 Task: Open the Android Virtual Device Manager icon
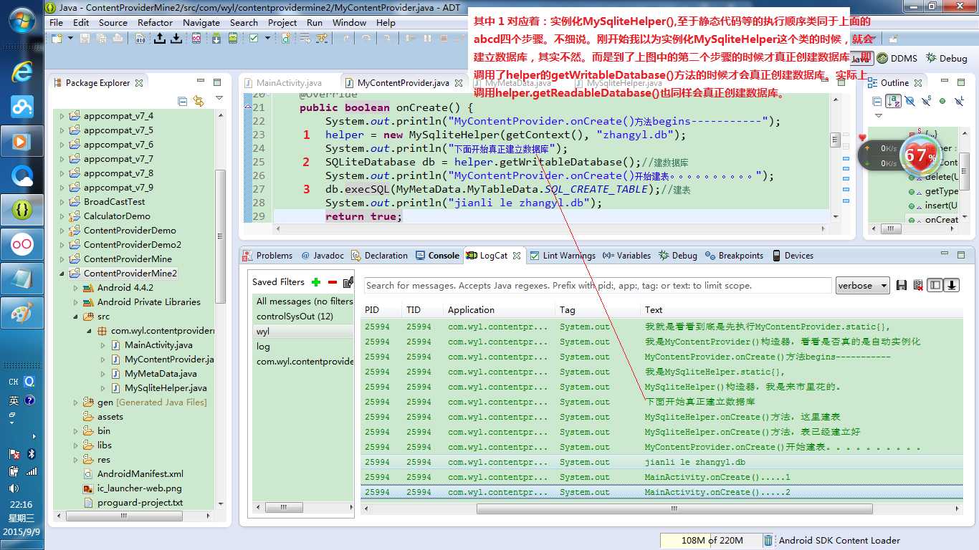pos(233,38)
